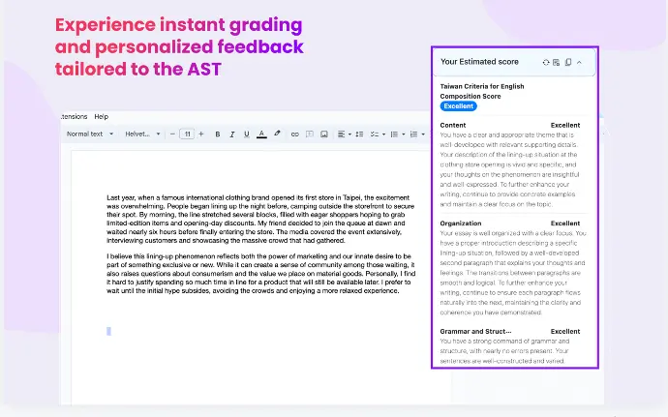Open the Normal text style dropdown

click(x=89, y=134)
